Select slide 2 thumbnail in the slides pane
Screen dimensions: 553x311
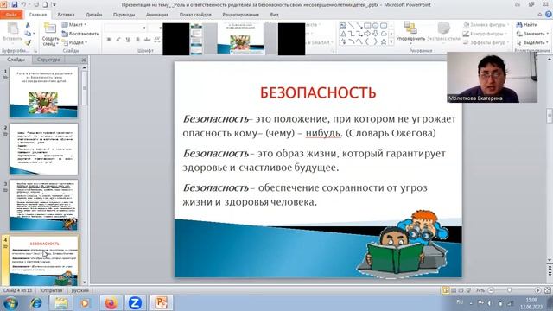[44, 149]
